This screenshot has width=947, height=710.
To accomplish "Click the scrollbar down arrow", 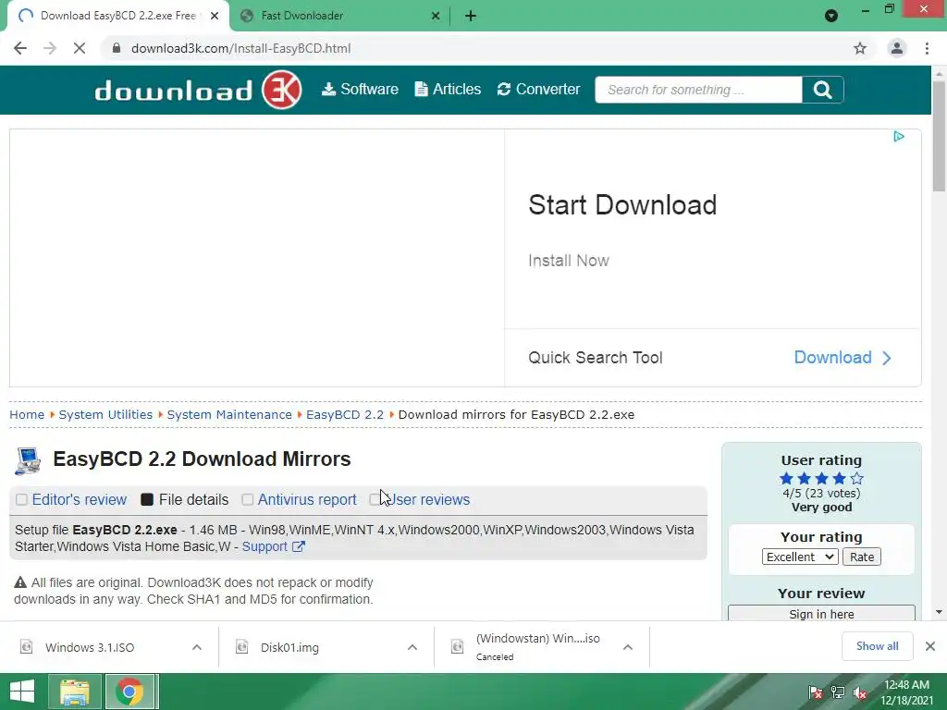I will coord(939,612).
